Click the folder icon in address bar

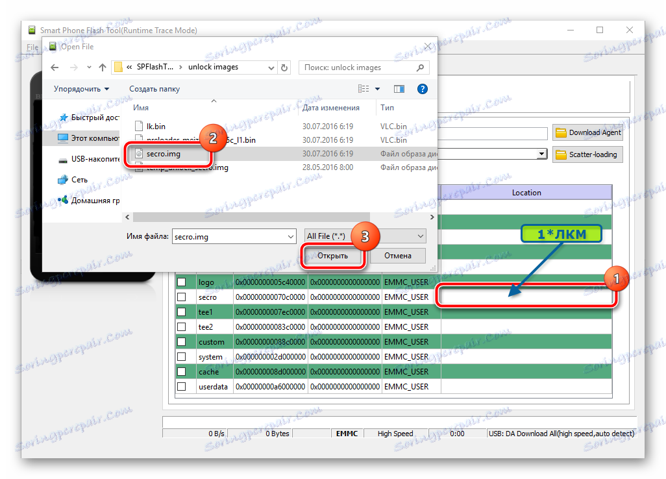119,67
